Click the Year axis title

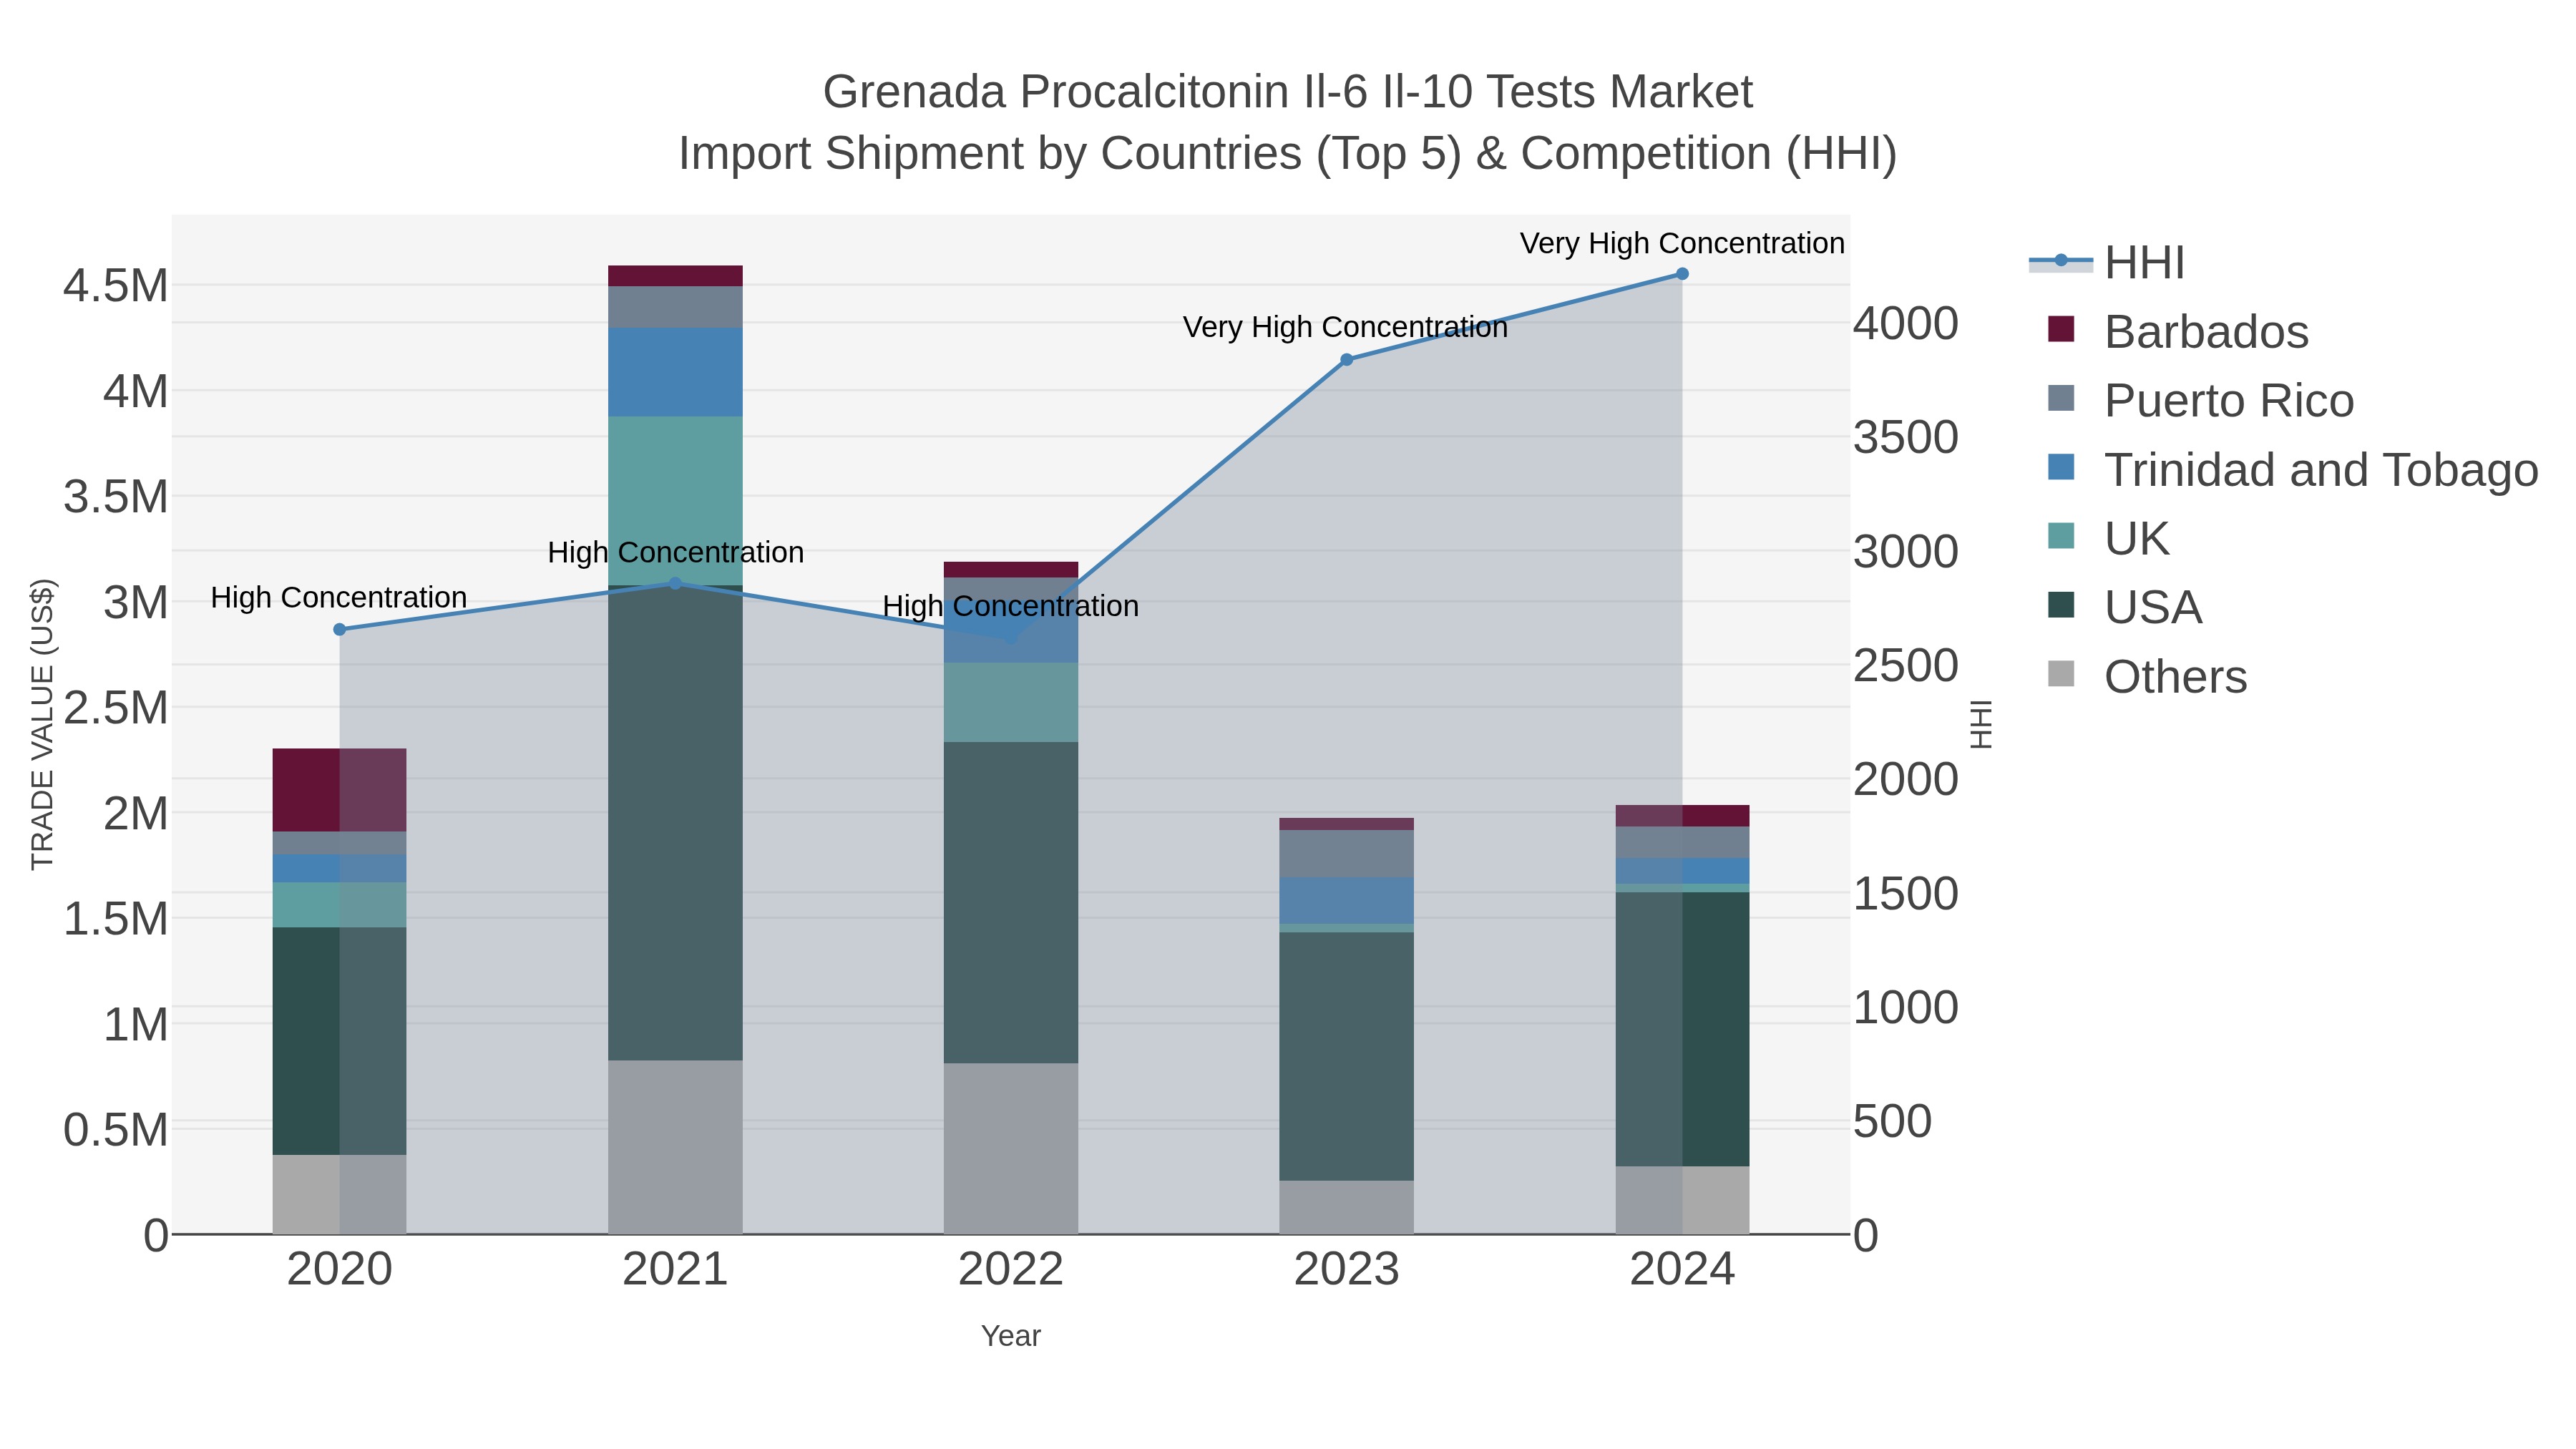[1010, 1336]
